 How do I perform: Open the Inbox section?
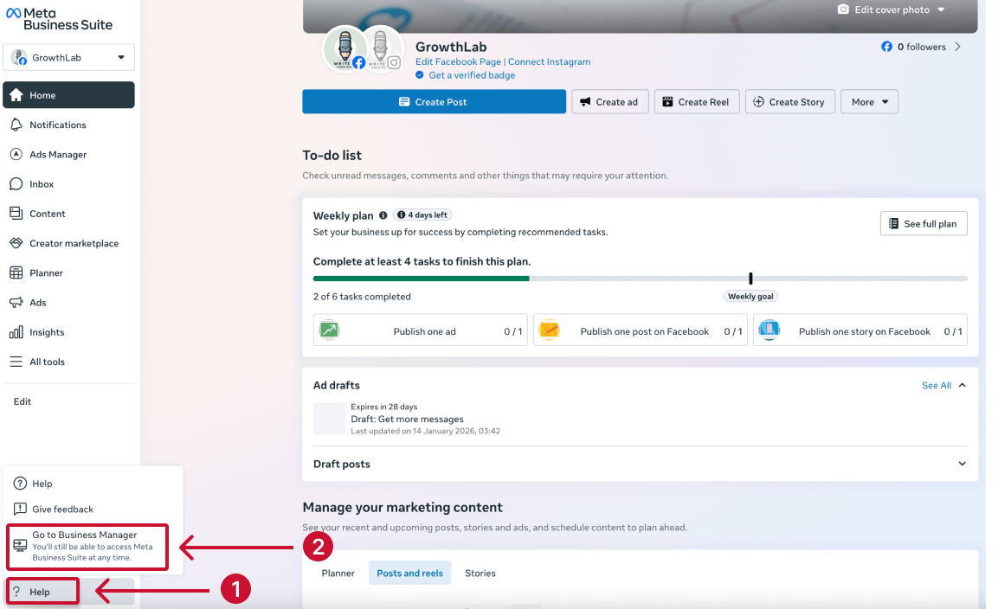click(68, 184)
